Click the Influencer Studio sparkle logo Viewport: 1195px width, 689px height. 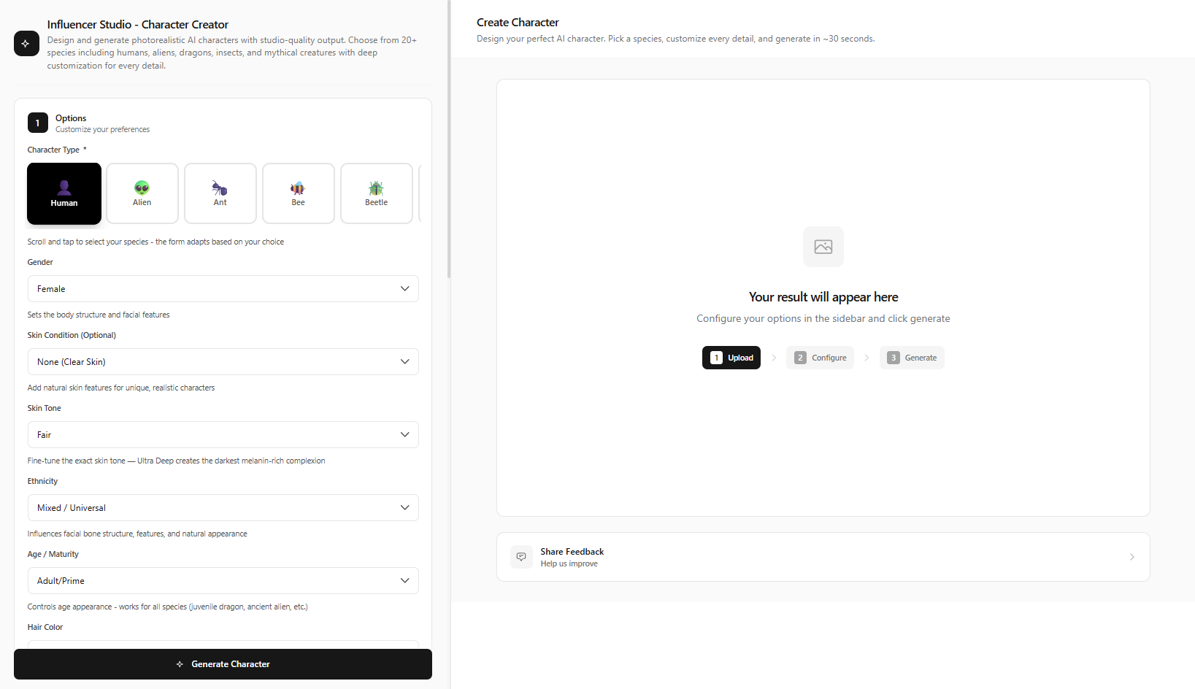[x=26, y=44]
